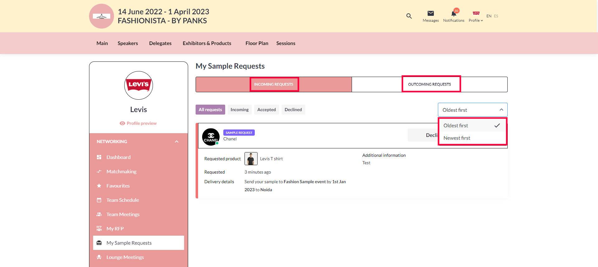Click the Favourites star icon
The width and height of the screenshot is (598, 267).
[x=99, y=186]
